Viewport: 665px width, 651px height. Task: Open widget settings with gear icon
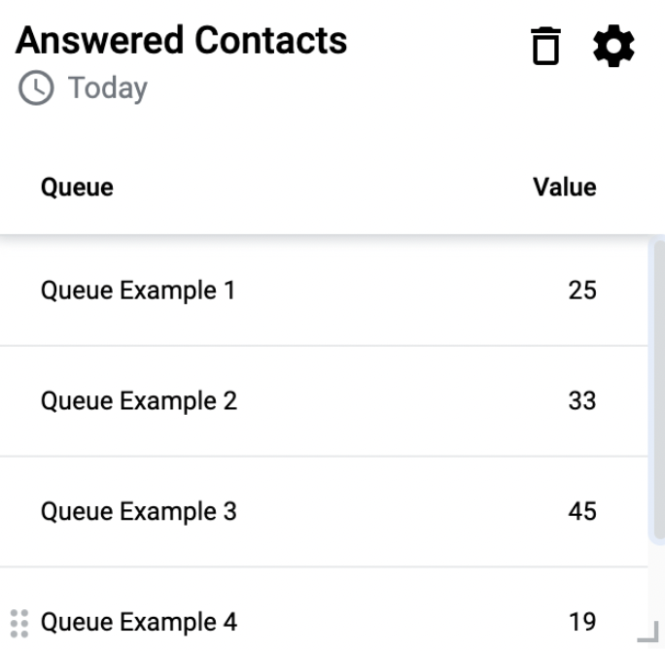click(613, 46)
